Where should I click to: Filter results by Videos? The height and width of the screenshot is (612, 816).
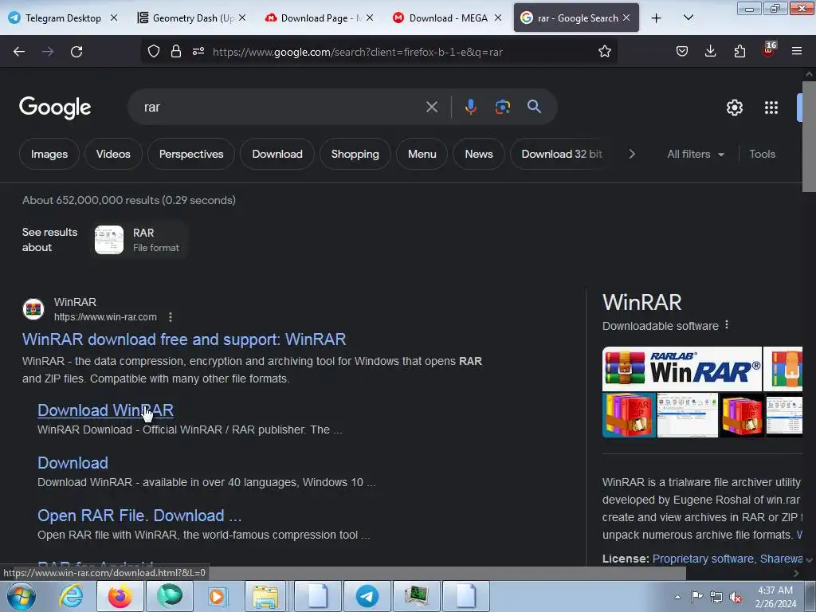(x=113, y=154)
